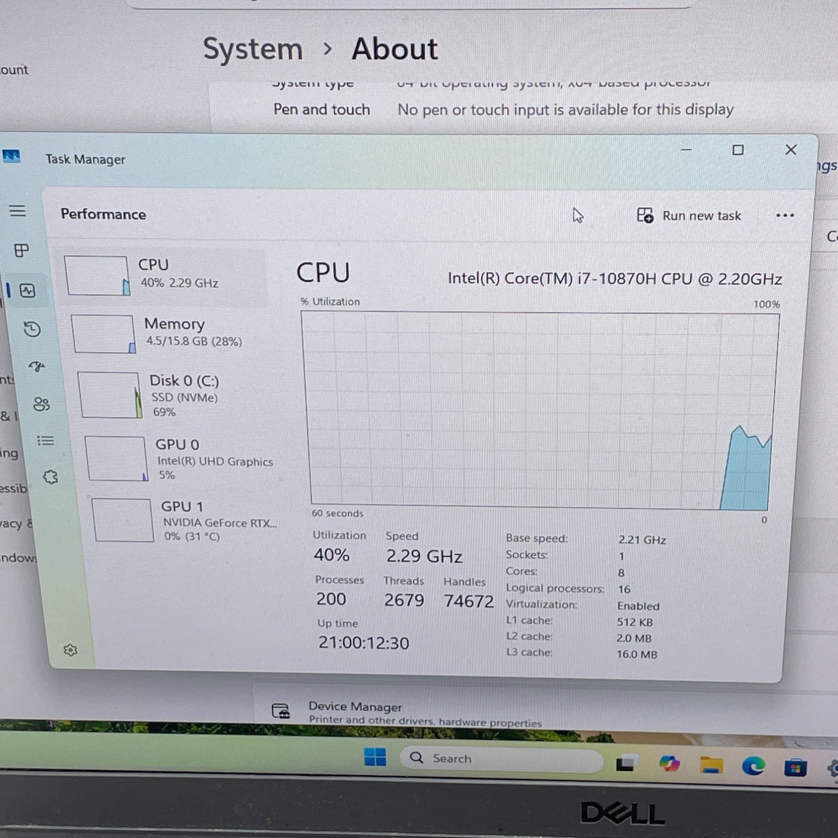Image resolution: width=838 pixels, height=838 pixels.
Task: Open the Processes page icon
Action: (22, 250)
